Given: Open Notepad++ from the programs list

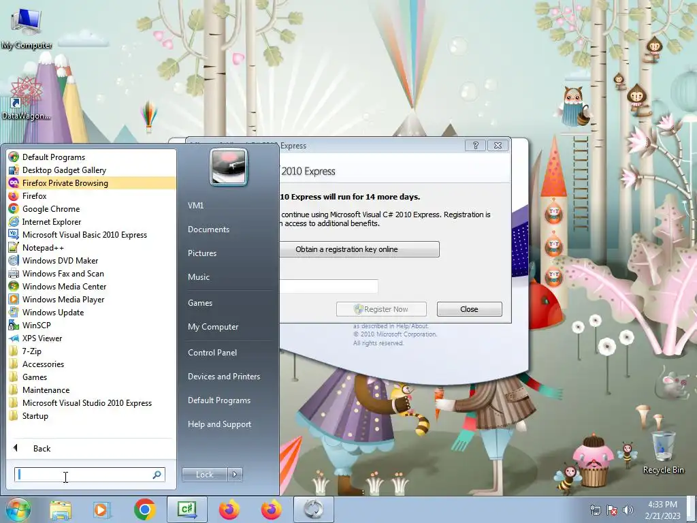Looking at the screenshot, I should click(91, 248).
